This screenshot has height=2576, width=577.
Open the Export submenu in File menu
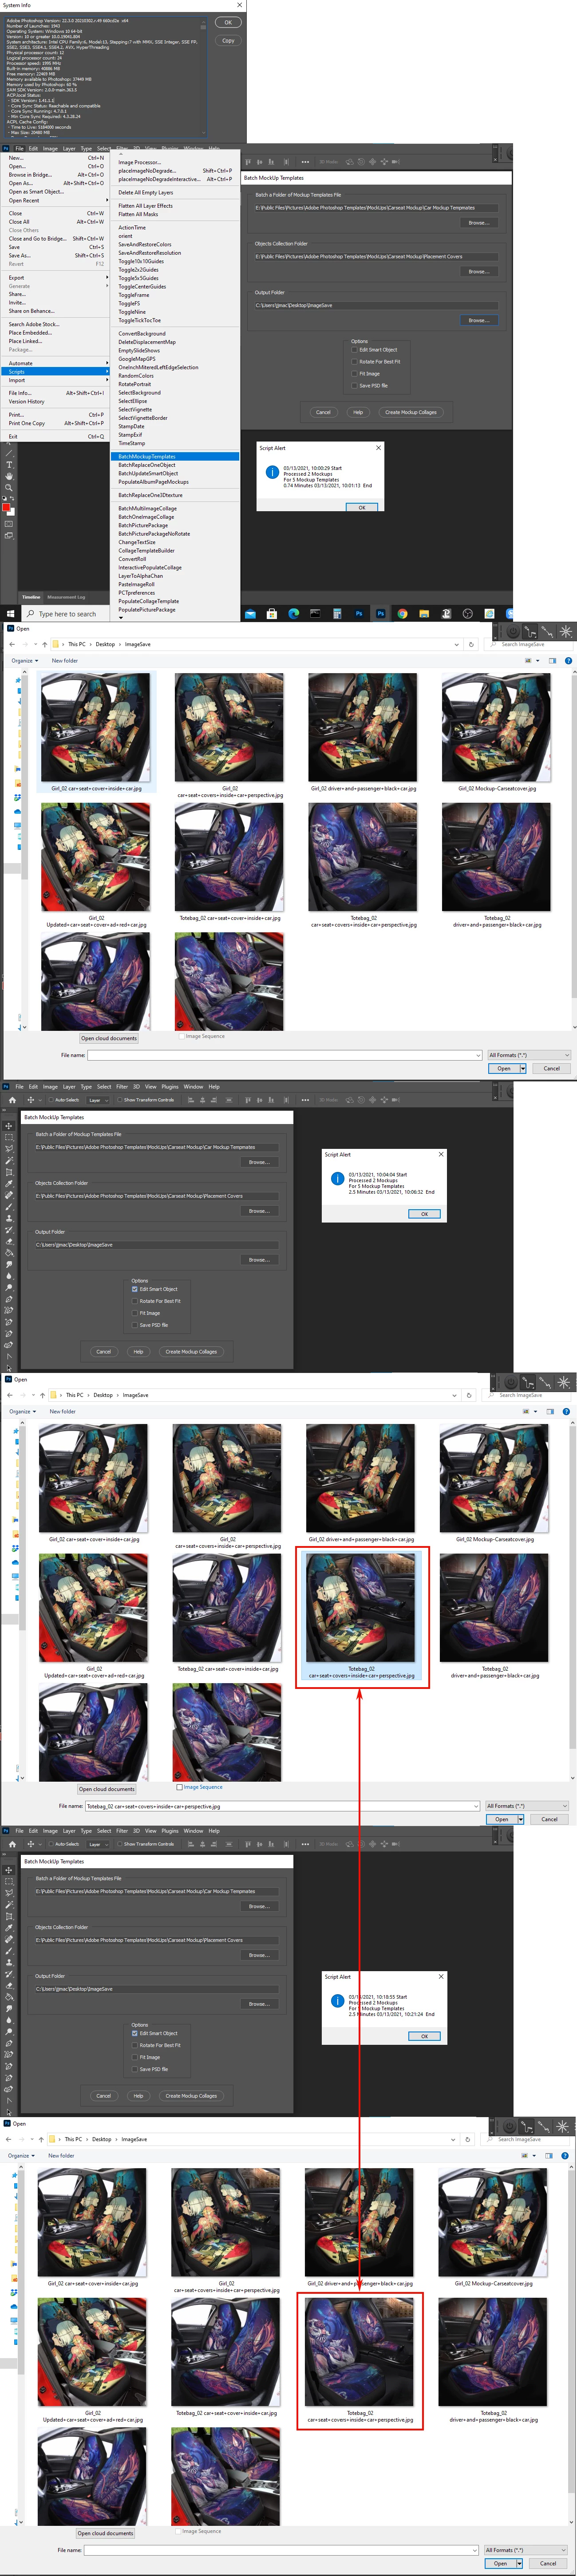56,277
